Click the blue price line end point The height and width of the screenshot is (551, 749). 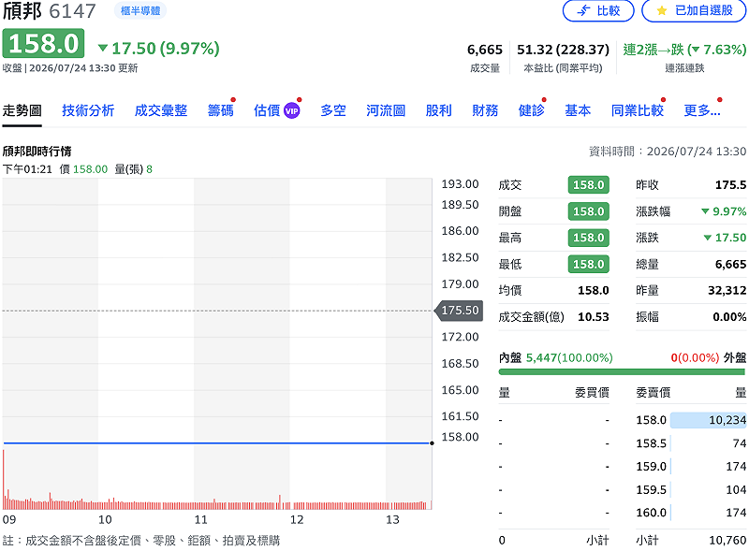(432, 443)
